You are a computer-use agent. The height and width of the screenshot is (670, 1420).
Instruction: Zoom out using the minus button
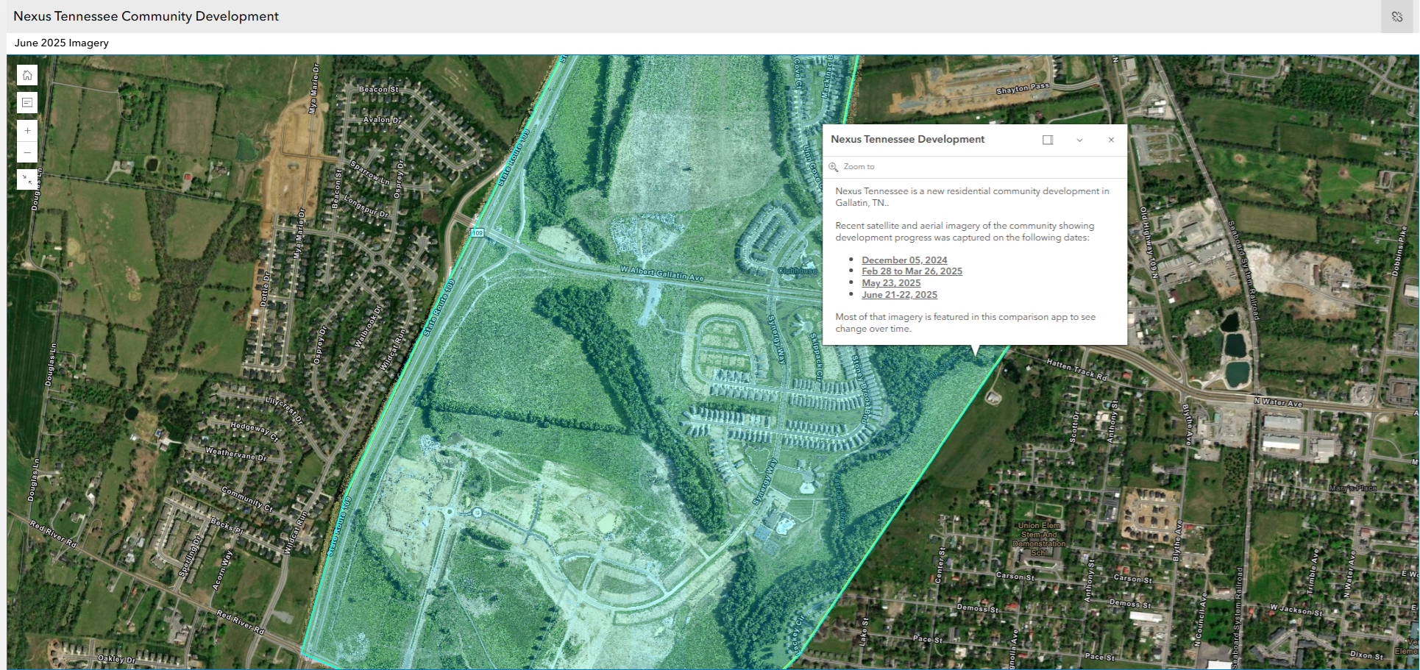[x=26, y=152]
